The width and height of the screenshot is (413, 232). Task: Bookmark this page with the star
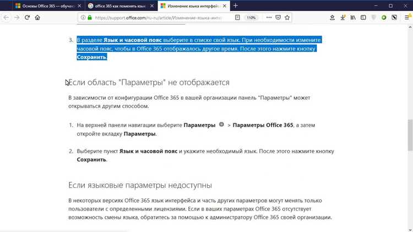287,18
